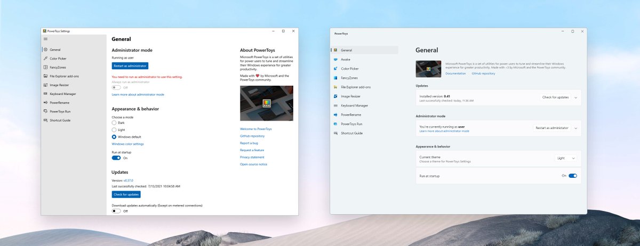640x246 pixels.
Task: Click Restart as administrator in the new PowerToys window
Action: click(x=551, y=128)
